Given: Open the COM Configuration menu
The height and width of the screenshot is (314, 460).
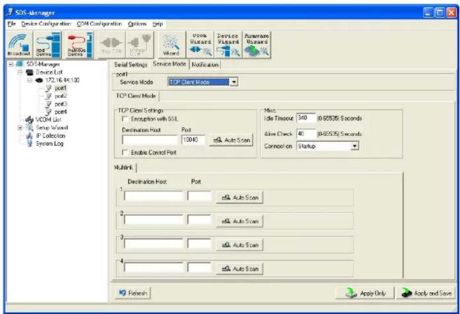Looking at the screenshot, I should click(99, 24).
